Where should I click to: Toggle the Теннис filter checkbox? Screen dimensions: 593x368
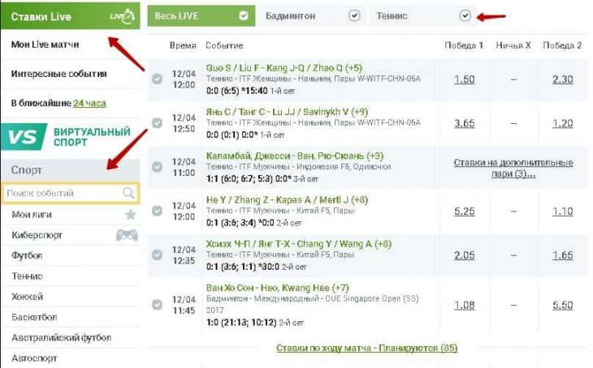coord(465,15)
